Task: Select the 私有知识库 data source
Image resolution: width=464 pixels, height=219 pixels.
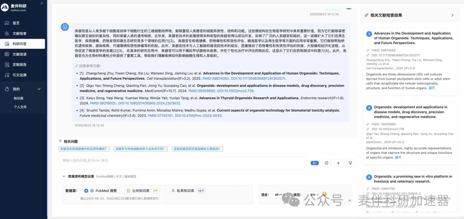Action: point(168,191)
